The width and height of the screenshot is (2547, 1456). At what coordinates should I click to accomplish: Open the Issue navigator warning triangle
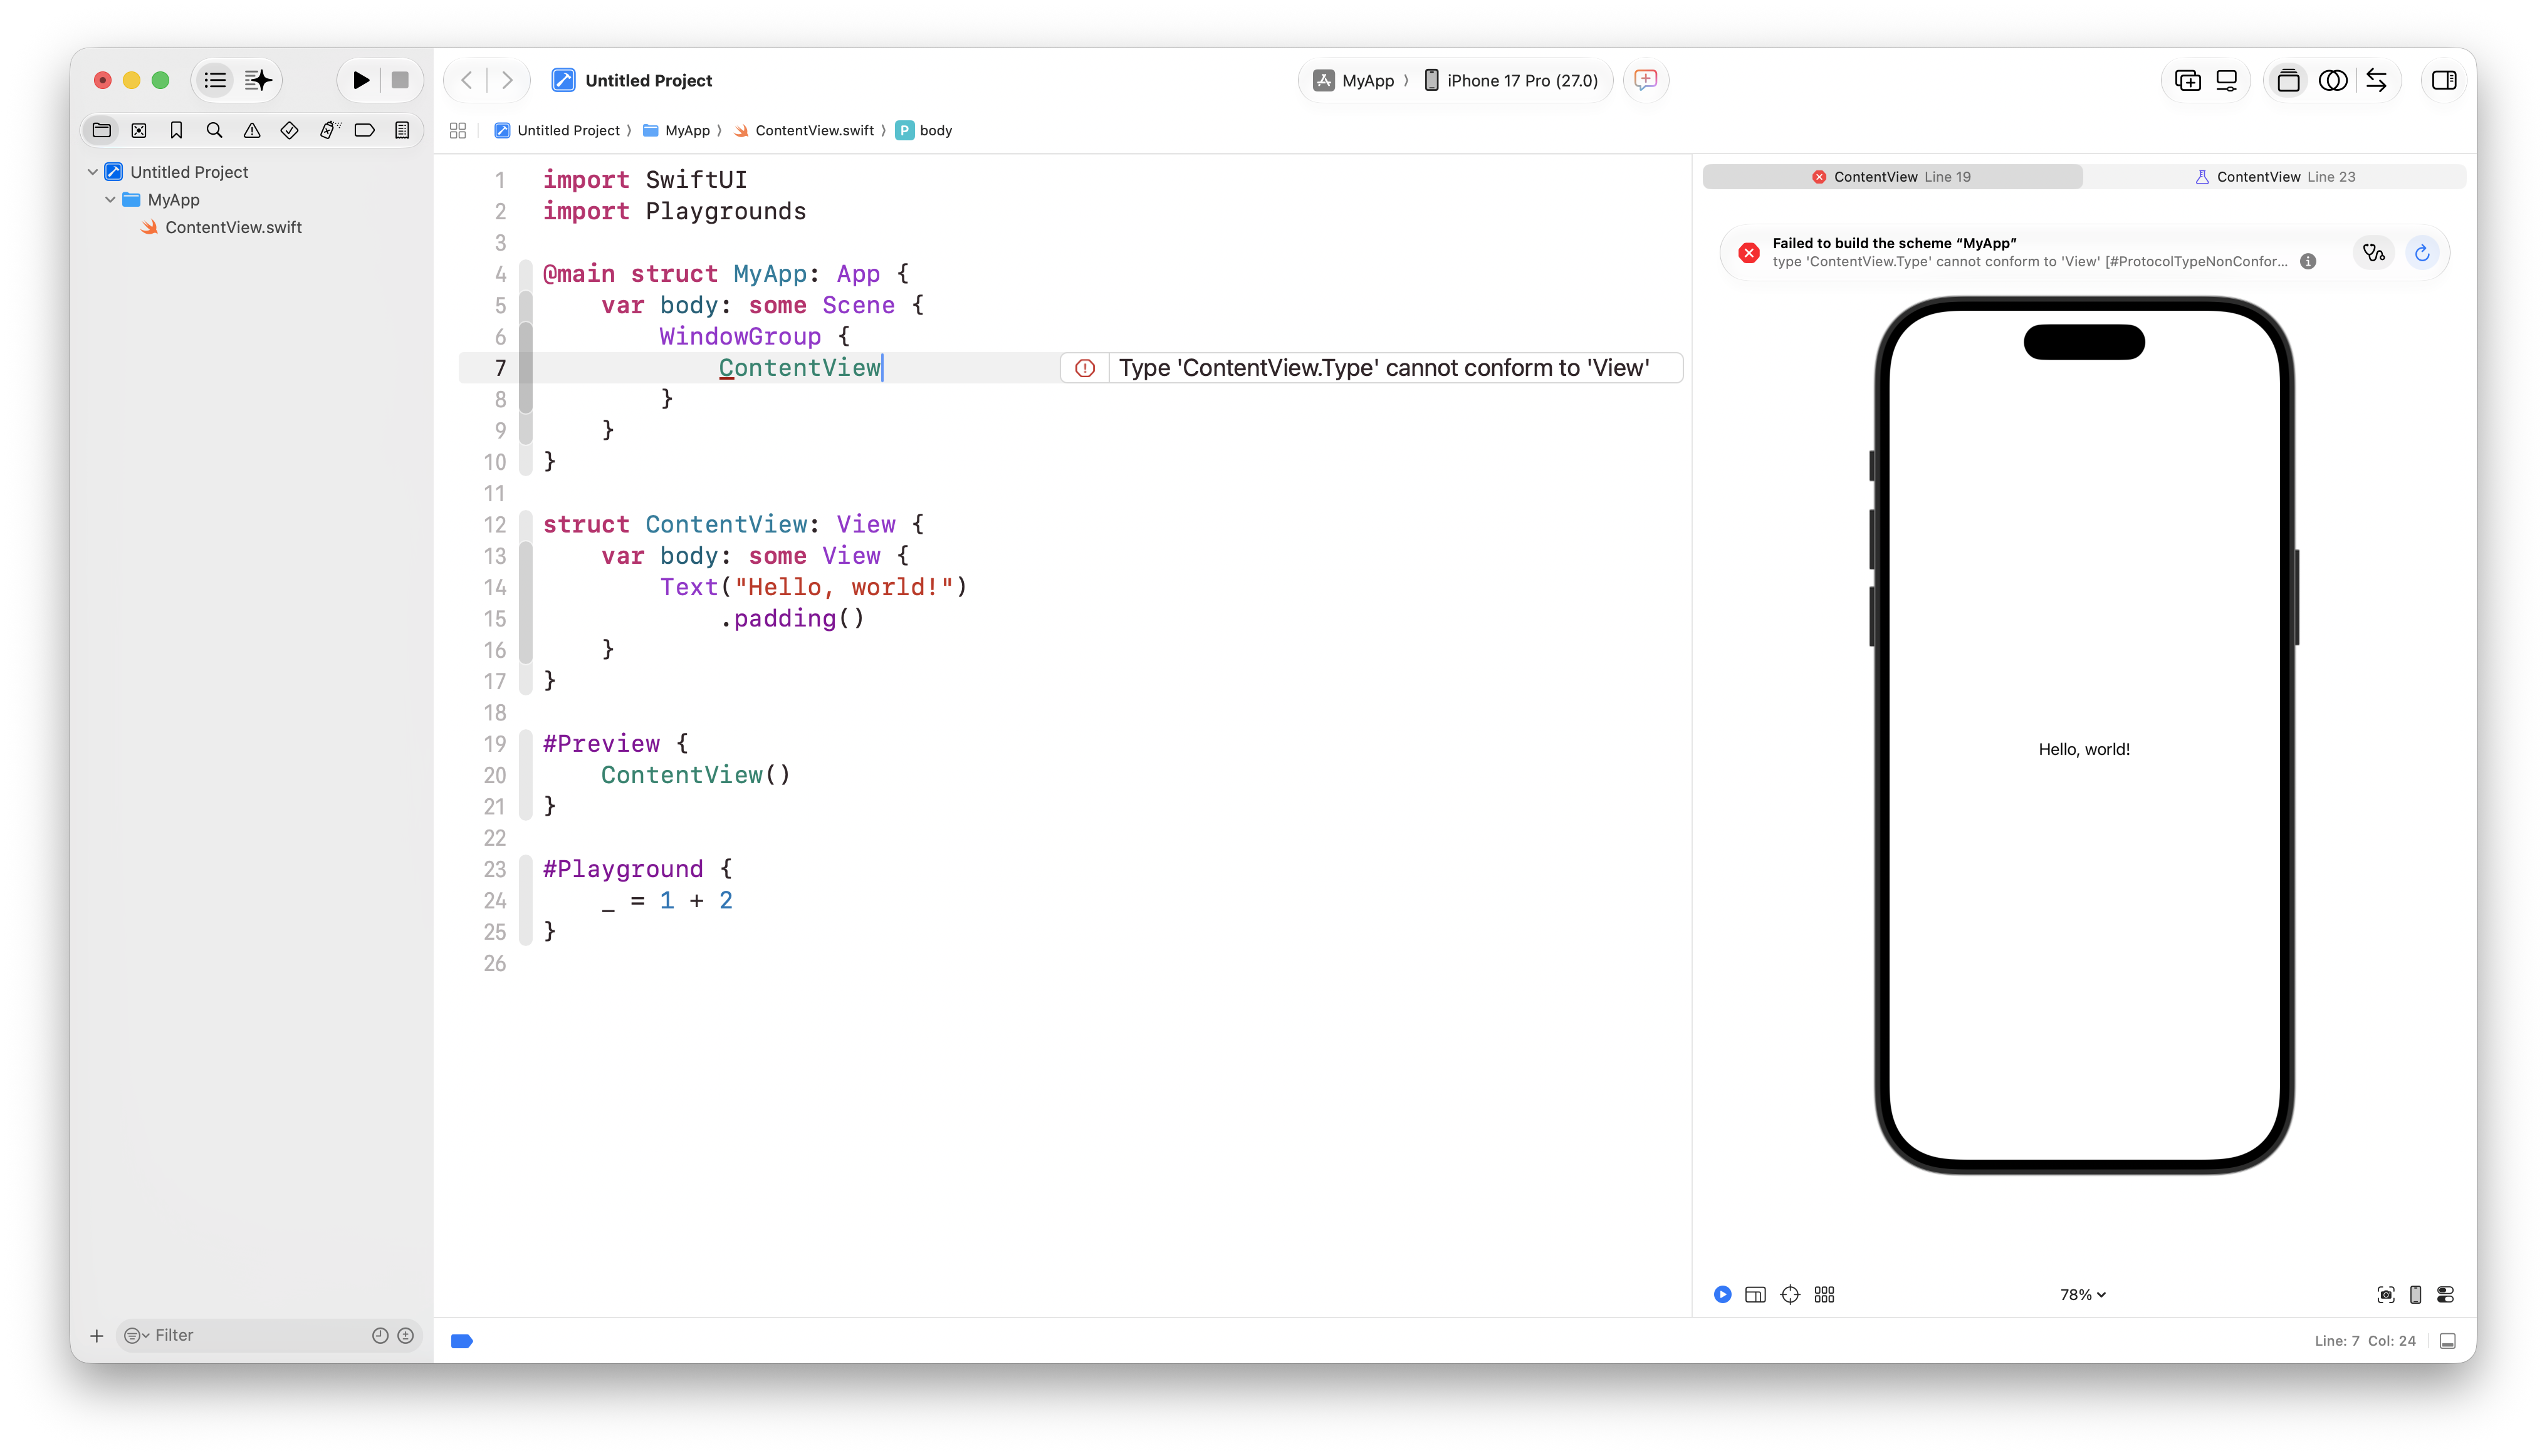point(252,130)
